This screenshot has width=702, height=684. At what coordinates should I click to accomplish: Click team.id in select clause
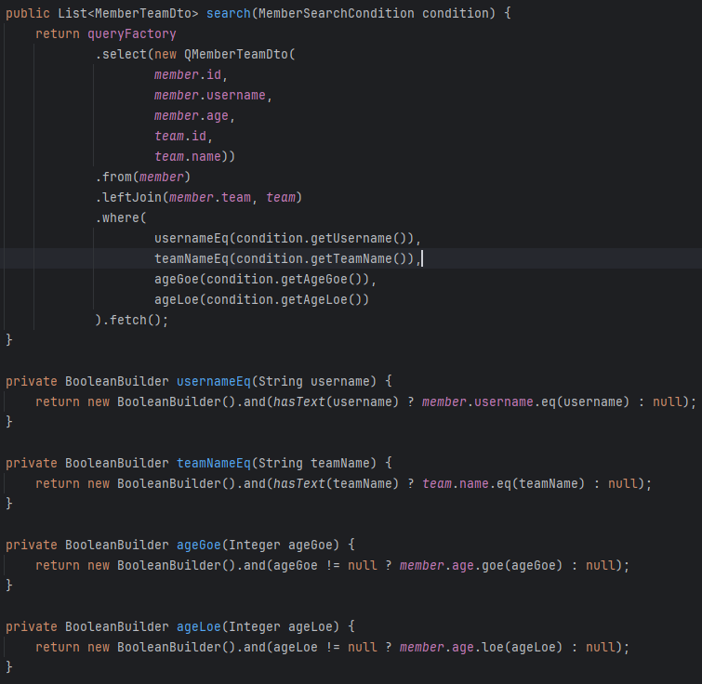point(180,136)
